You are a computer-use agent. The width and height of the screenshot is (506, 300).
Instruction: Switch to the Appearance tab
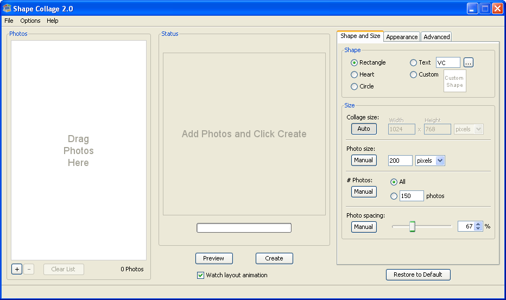point(402,37)
